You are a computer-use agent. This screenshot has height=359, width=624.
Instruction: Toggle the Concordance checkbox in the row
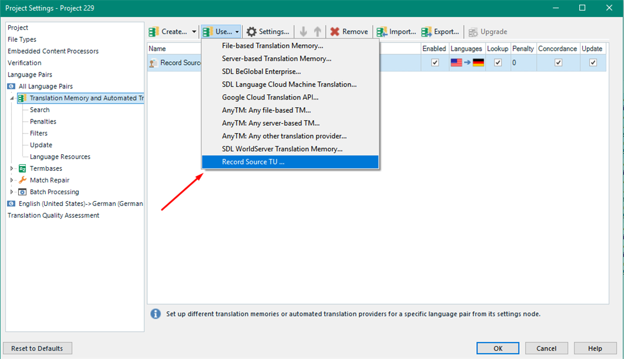tap(558, 63)
